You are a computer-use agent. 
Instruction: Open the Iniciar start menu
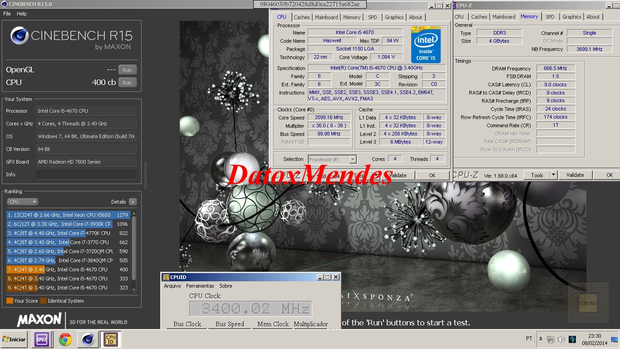(x=14, y=339)
